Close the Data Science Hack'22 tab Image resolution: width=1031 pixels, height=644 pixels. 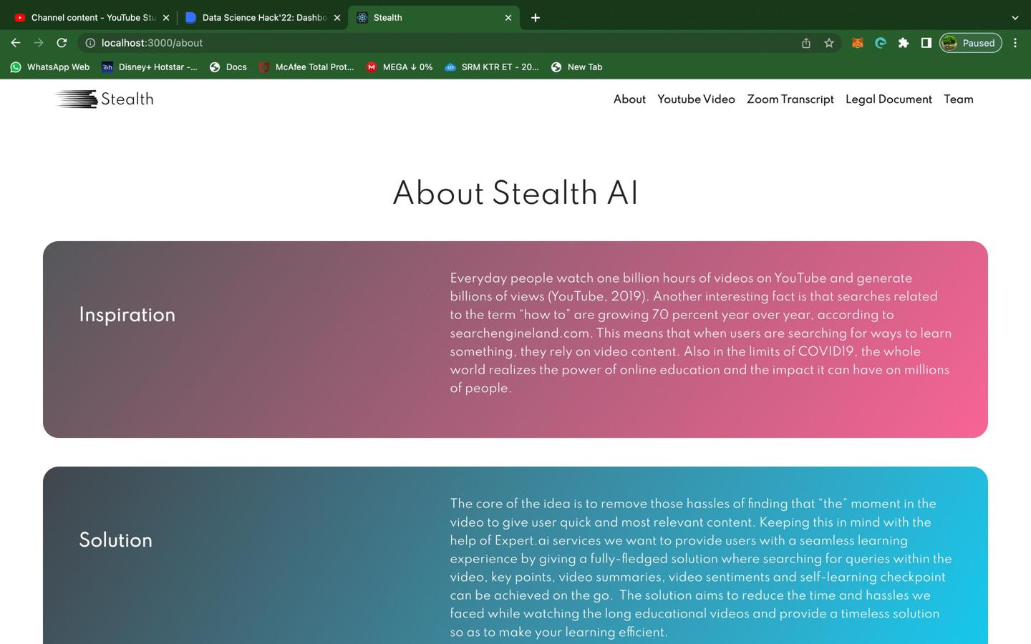(x=337, y=17)
